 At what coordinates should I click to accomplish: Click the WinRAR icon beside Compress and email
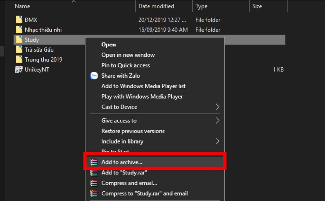click(x=94, y=183)
